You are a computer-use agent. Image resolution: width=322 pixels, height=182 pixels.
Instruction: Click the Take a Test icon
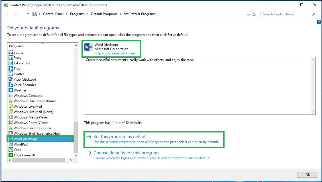(11, 63)
